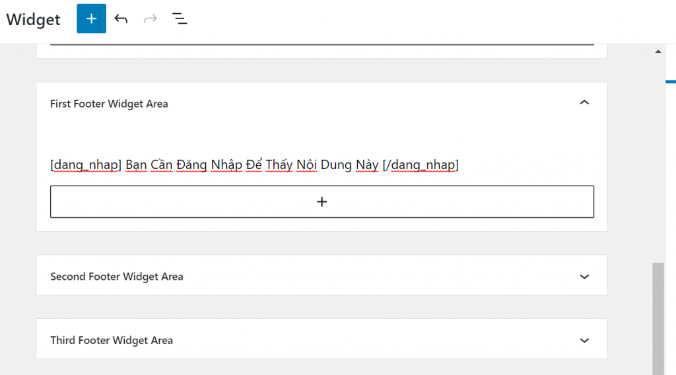Open the list view outline
Screen dimensions: 676x375
(x=180, y=18)
